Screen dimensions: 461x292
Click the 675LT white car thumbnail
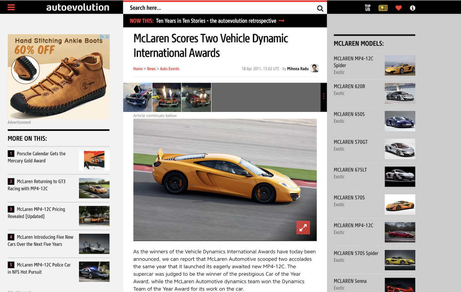[400, 177]
